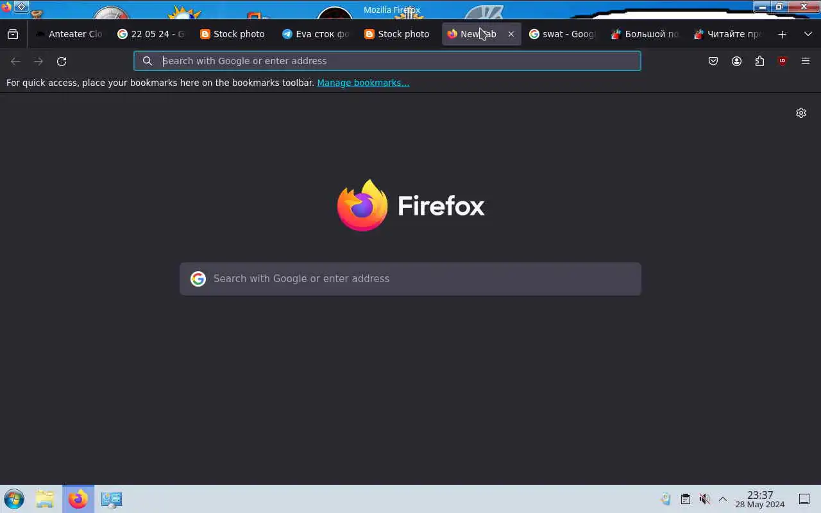Screen dimensions: 821x513
Task: Switch to the Anteater Clo tab
Action: 69,34
